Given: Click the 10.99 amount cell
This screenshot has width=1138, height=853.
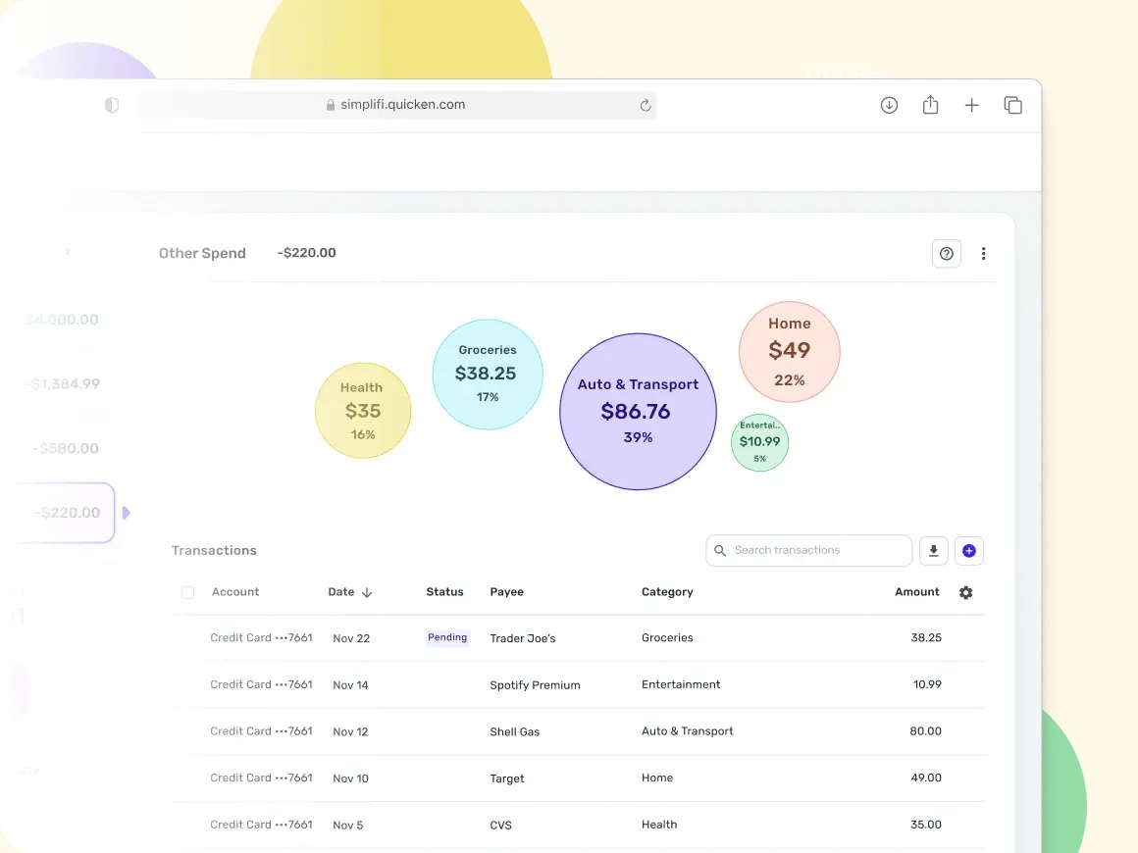Looking at the screenshot, I should (x=927, y=684).
